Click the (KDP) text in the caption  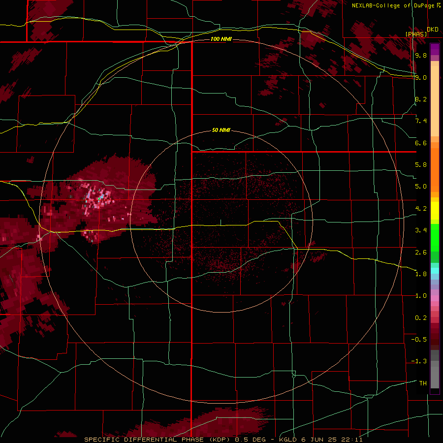tap(220, 440)
